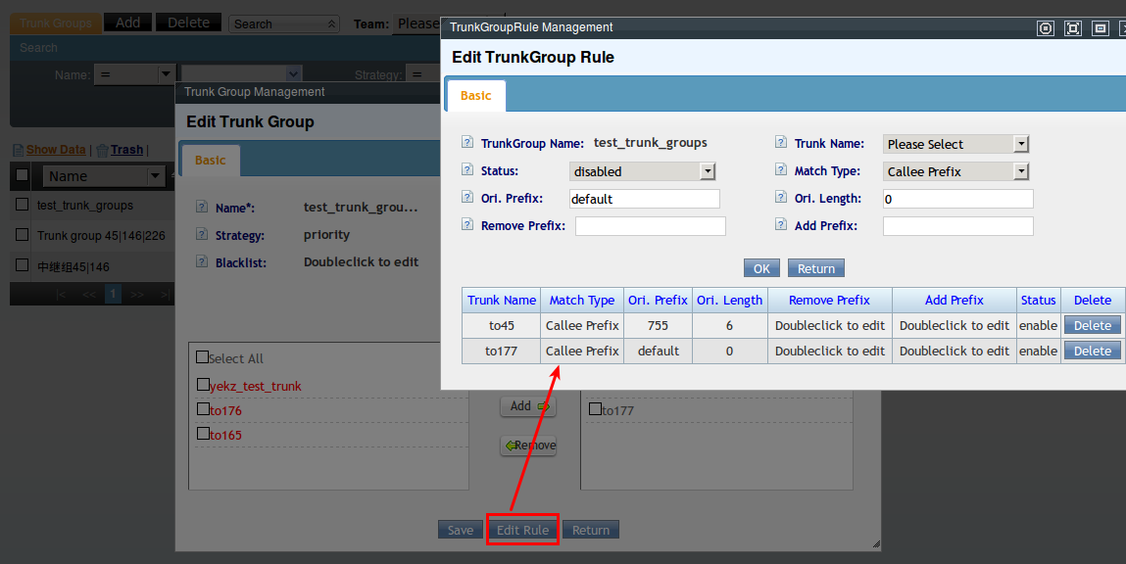
Task: Click help icon beside Remove Prefix label
Action: pos(467,225)
